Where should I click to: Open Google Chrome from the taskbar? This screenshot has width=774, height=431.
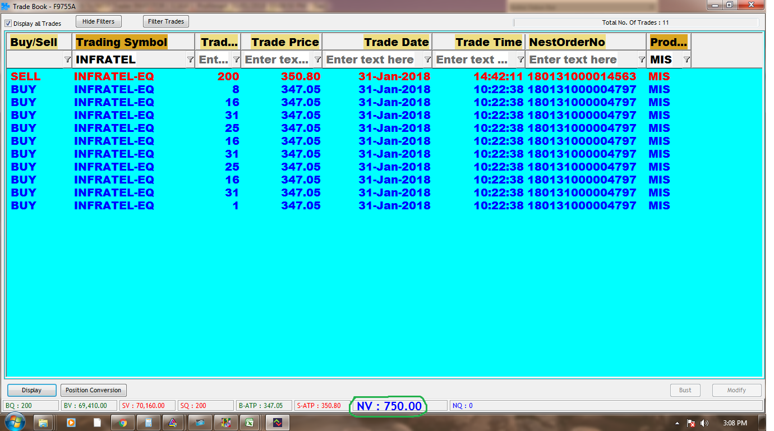click(123, 423)
